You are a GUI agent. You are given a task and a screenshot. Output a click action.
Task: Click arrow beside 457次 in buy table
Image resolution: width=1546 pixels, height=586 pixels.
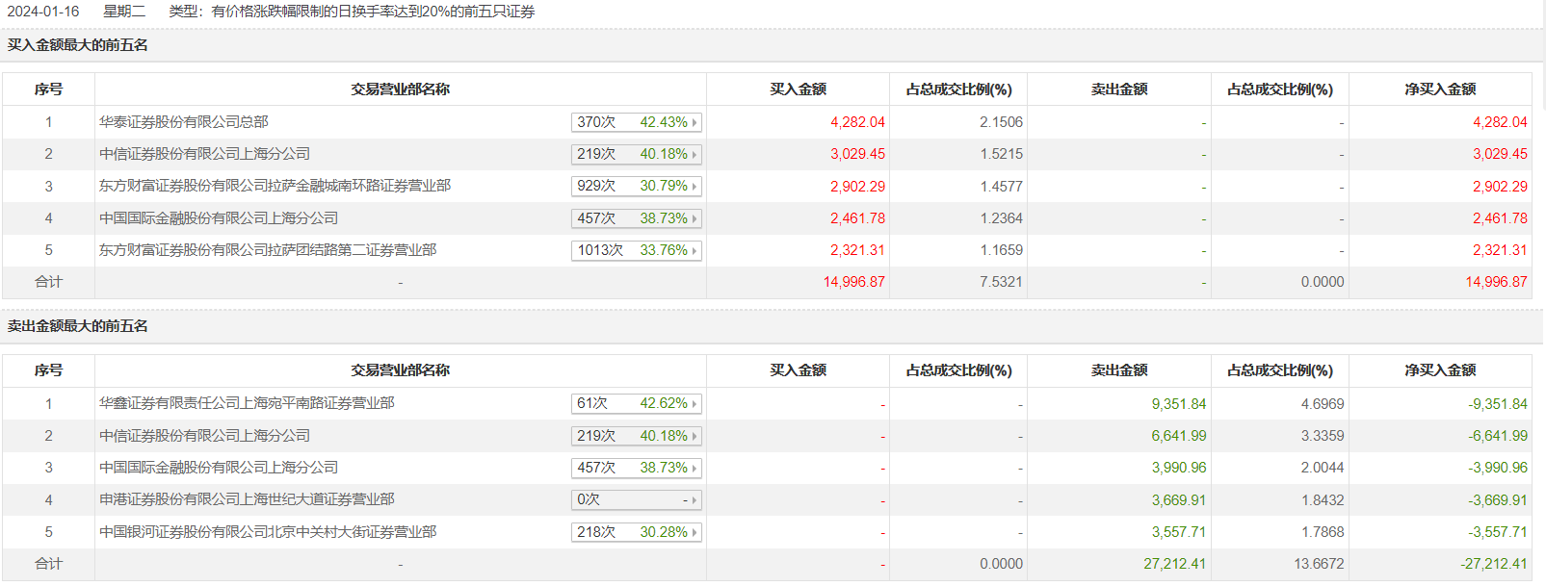[x=694, y=218]
